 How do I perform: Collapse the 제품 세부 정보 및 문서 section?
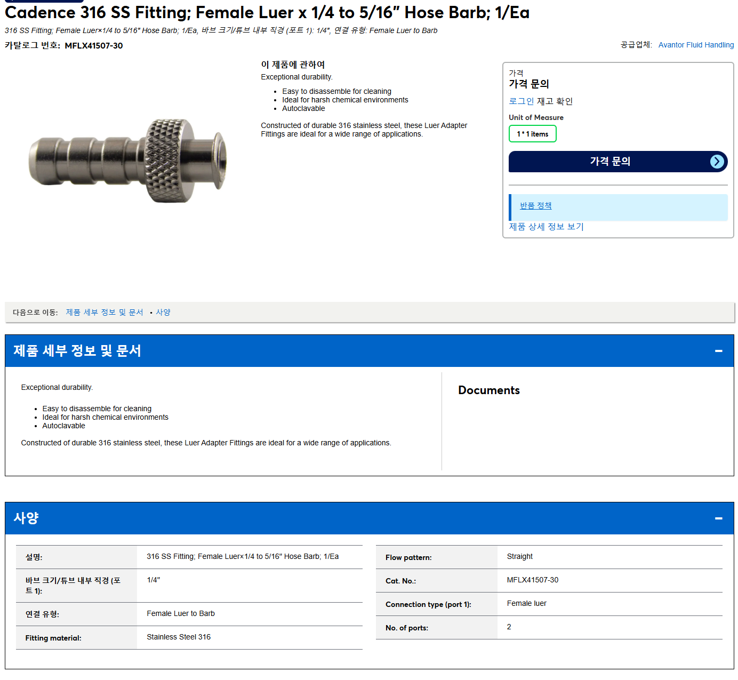[x=718, y=351]
